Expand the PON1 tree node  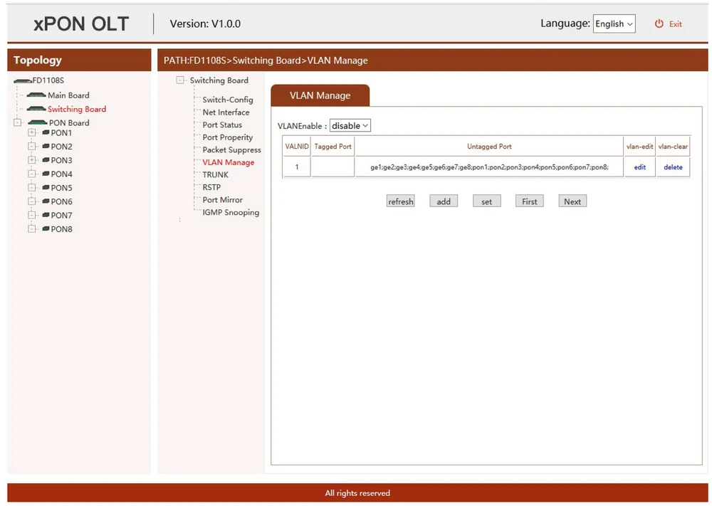[x=31, y=133]
